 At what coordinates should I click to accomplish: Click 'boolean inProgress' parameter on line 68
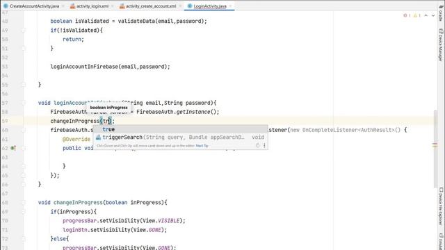133,202
